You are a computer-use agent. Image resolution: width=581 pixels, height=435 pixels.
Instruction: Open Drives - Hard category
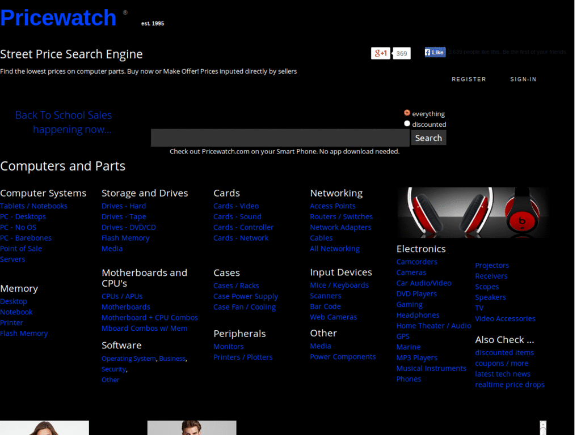[x=124, y=206]
